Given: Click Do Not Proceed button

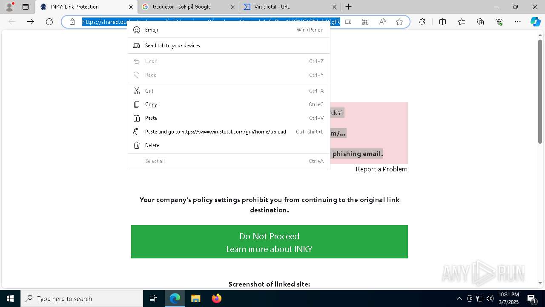Looking at the screenshot, I should [x=269, y=236].
